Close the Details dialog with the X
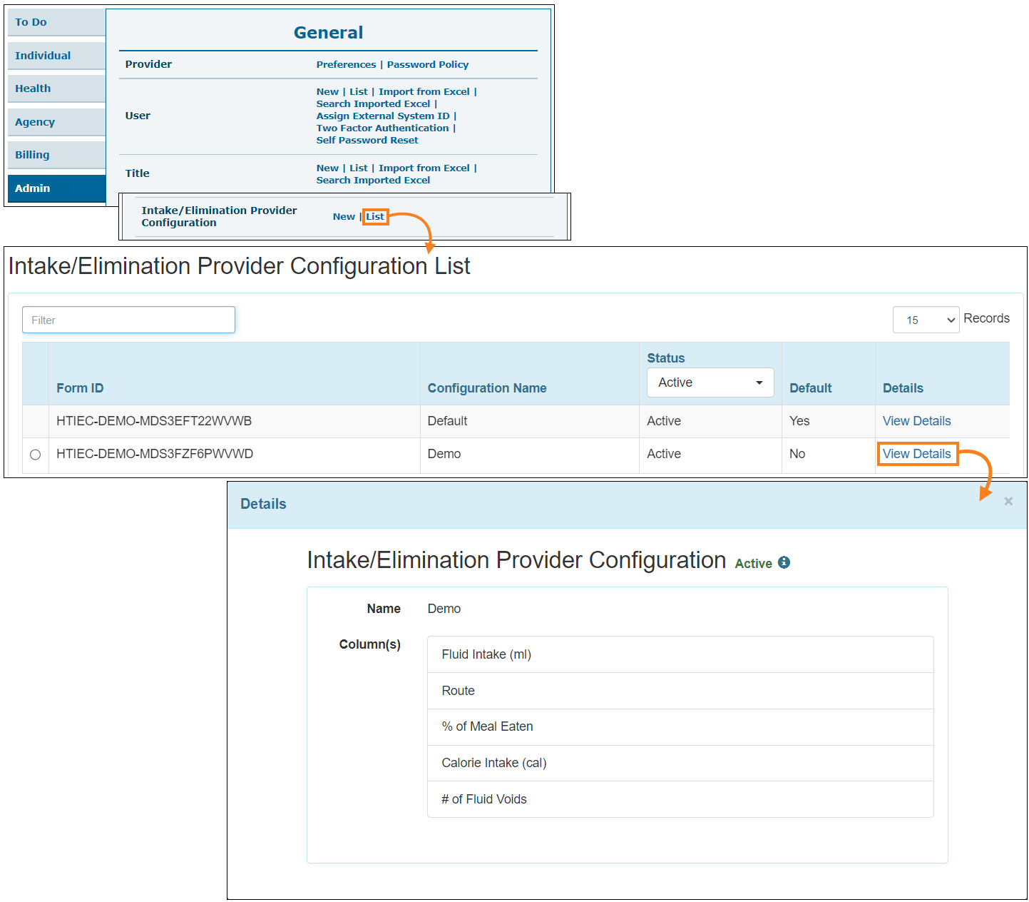The height and width of the screenshot is (902, 1029). (1008, 502)
